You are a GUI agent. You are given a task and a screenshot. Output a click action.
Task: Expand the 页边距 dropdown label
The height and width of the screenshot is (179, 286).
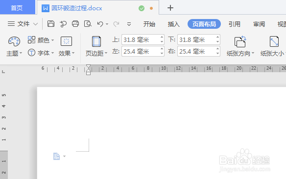click(96, 53)
